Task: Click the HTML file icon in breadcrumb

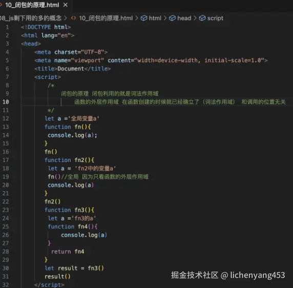Action: (x=73, y=18)
